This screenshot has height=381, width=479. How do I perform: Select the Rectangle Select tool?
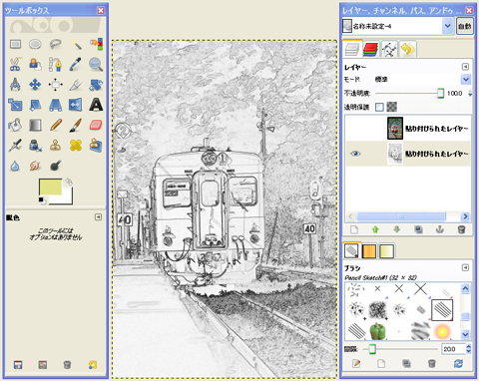(15, 44)
